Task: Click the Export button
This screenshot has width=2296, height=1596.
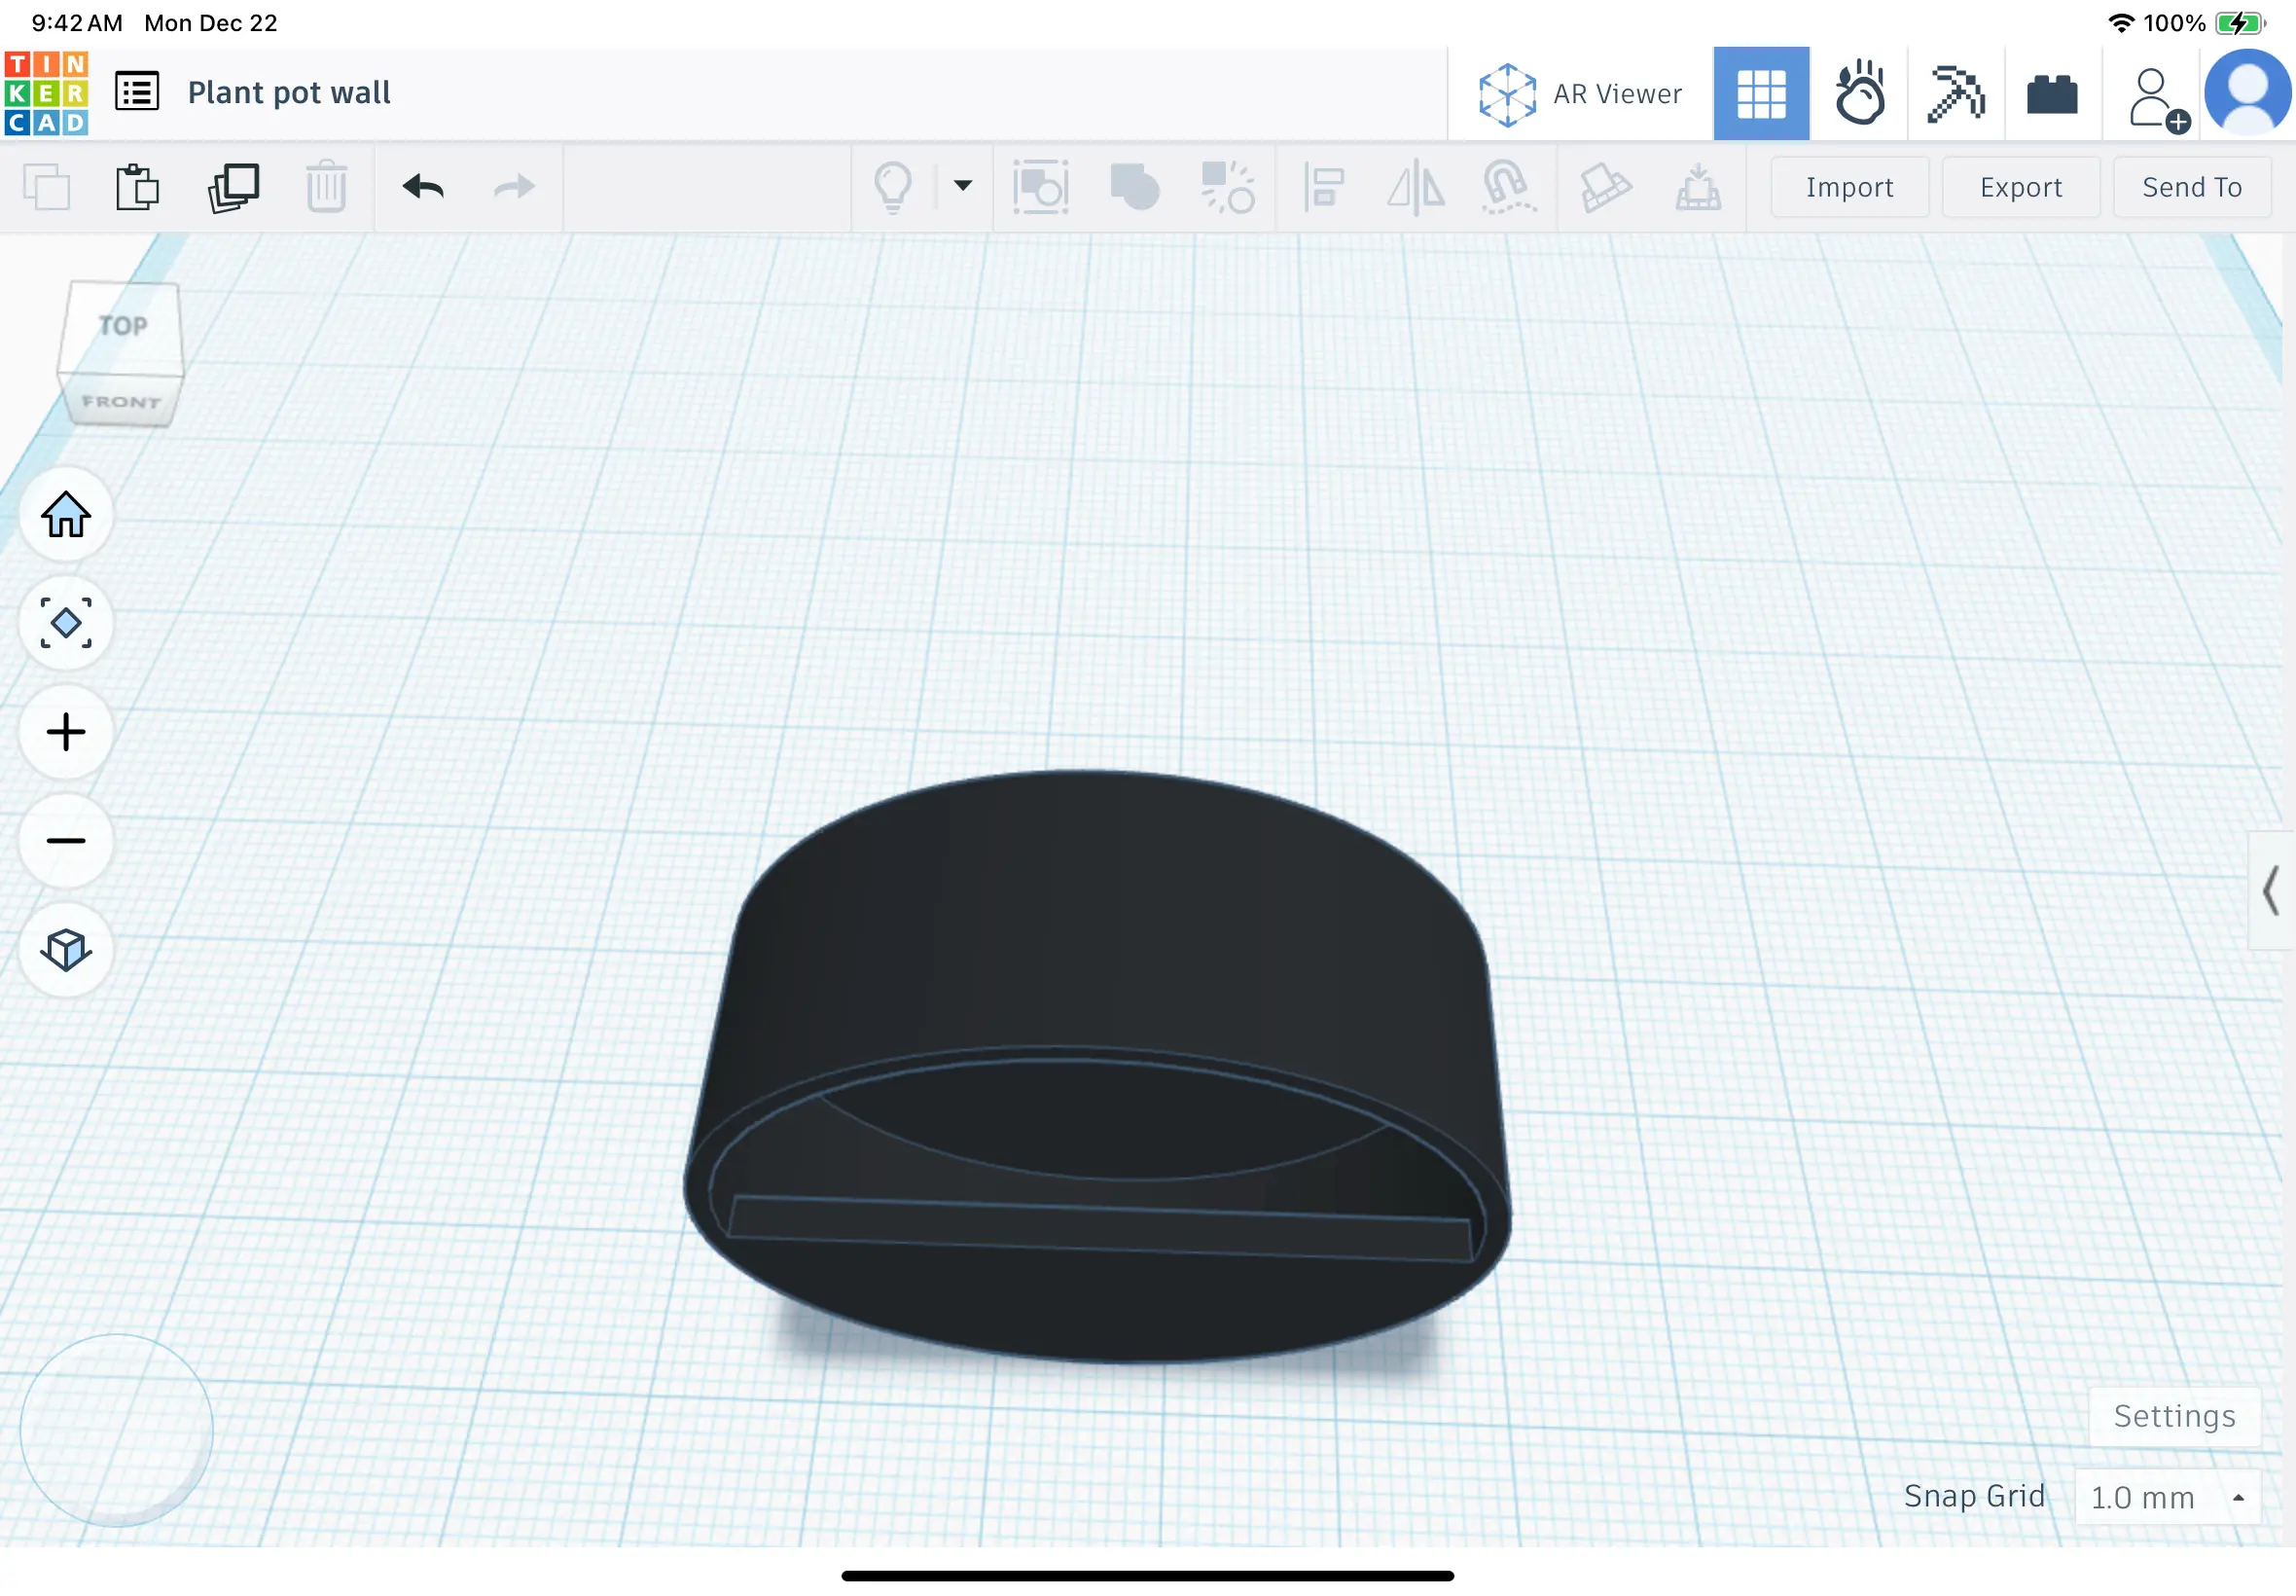Action: point(2020,187)
